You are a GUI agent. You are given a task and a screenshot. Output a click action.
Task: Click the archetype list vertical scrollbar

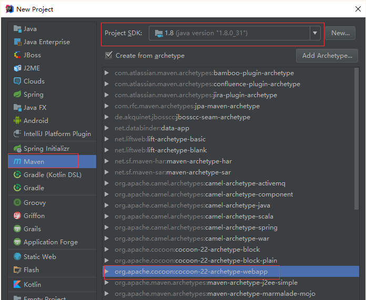[x=357, y=139]
